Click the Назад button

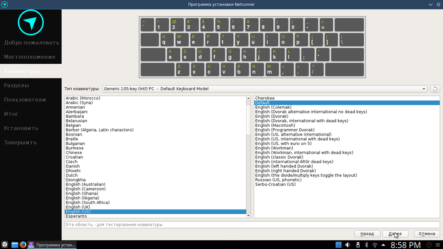click(x=367, y=234)
